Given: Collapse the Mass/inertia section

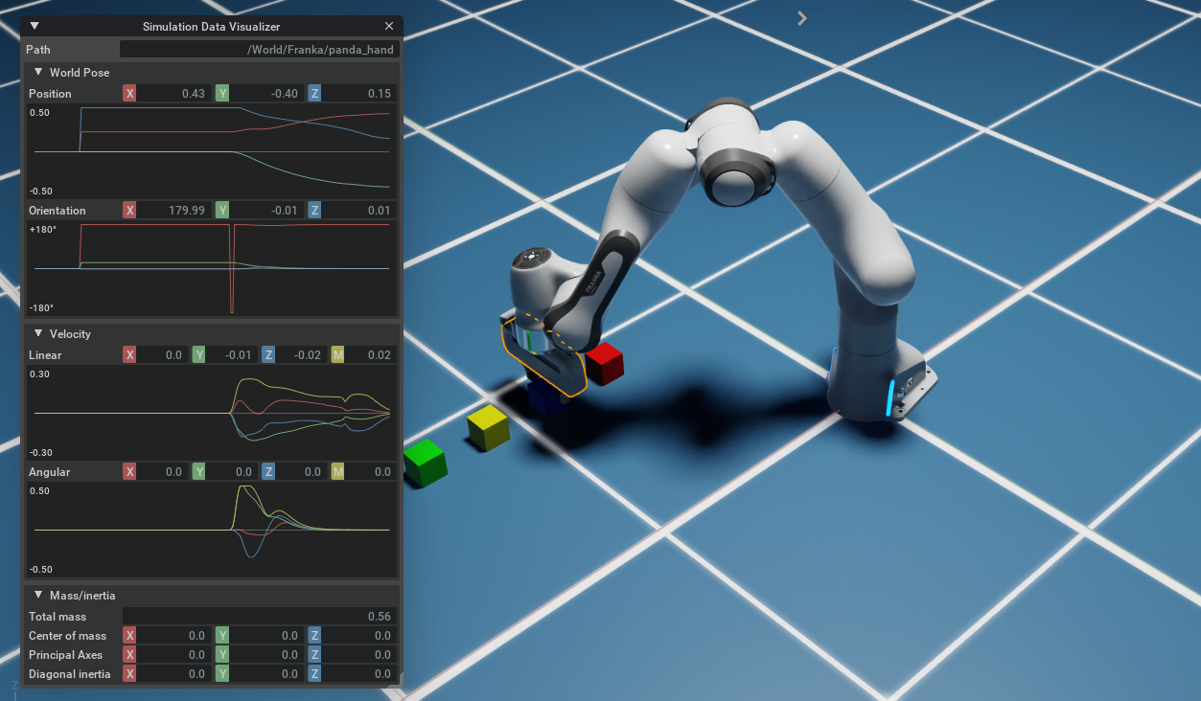Looking at the screenshot, I should click(38, 594).
